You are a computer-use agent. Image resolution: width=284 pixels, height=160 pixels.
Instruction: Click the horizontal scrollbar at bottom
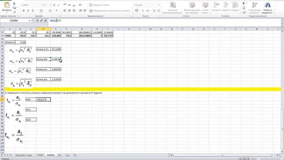click(x=222, y=155)
